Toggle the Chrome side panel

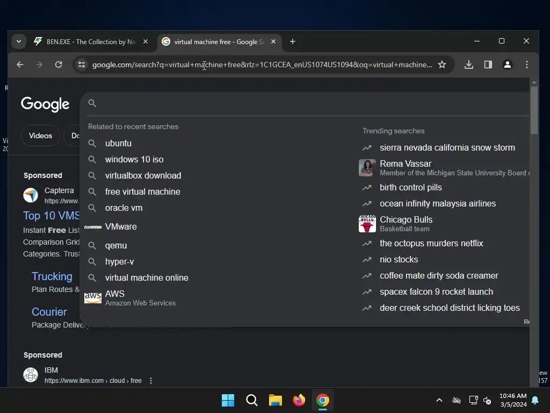[x=488, y=65]
